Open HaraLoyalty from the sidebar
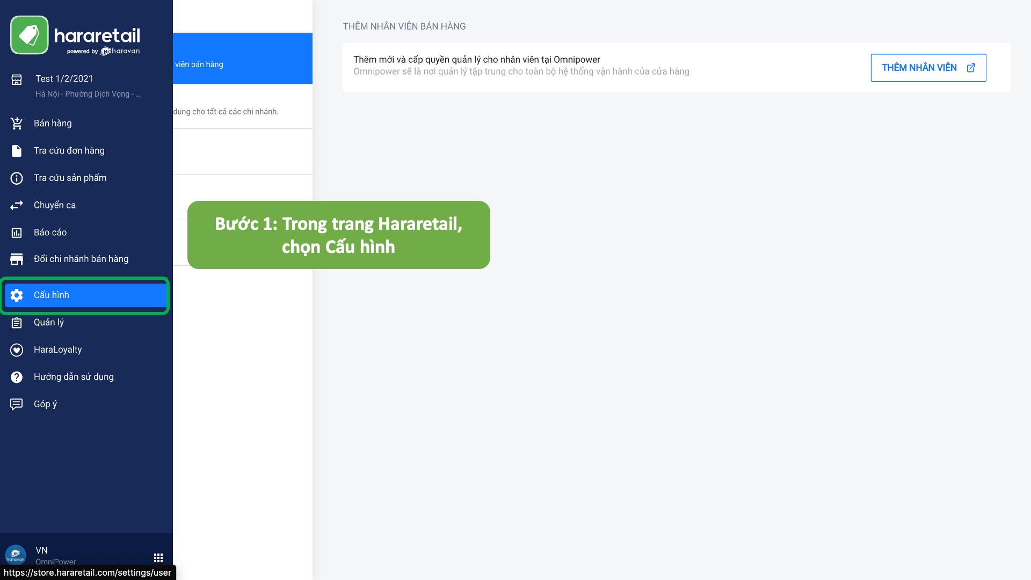The height and width of the screenshot is (580, 1031). (86, 350)
